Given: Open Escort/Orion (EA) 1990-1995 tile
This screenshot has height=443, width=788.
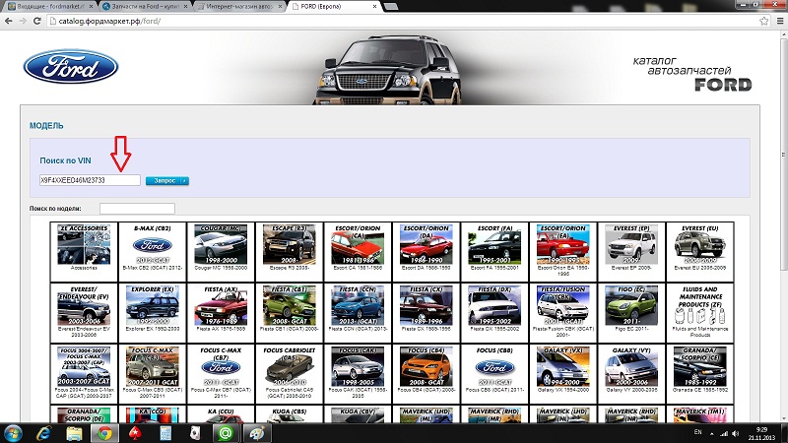Looking at the screenshot, I should tap(562, 252).
